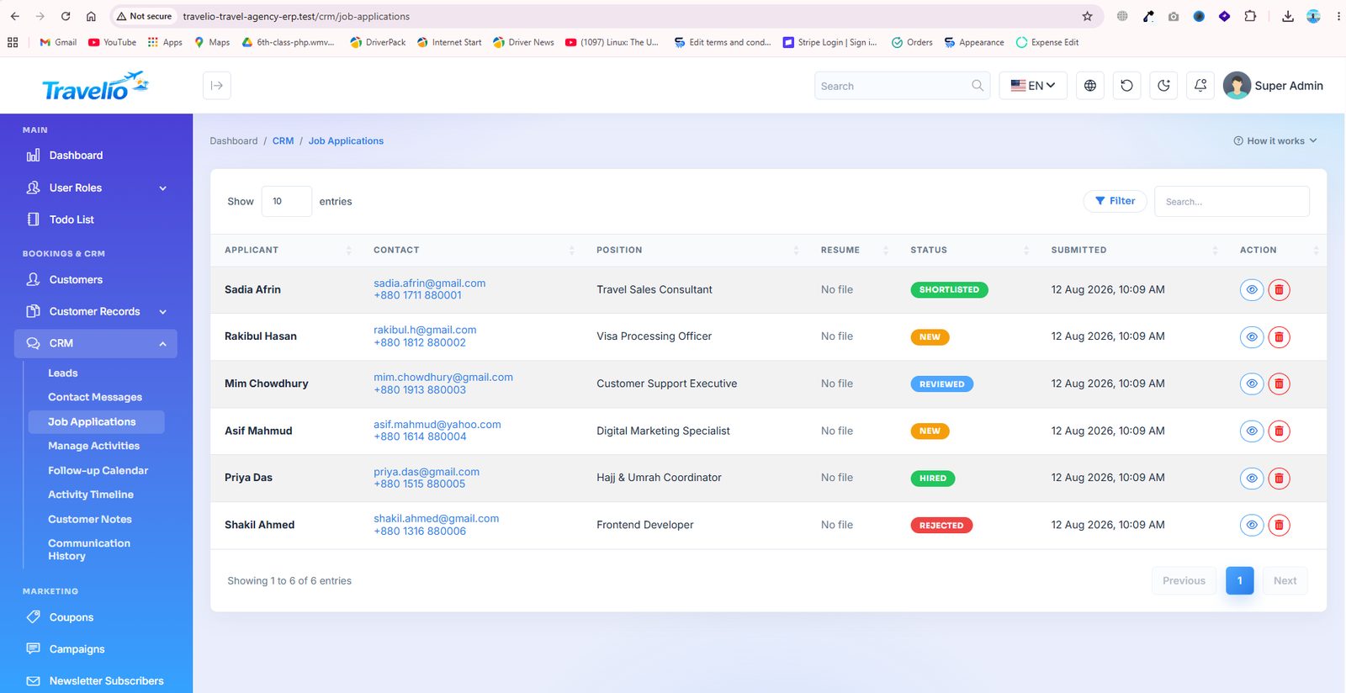Bookmark this page with the star icon
The height and width of the screenshot is (693, 1346).
pyautogui.click(x=1087, y=16)
